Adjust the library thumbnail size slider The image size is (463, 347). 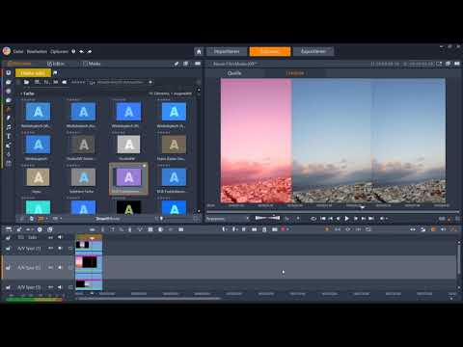coord(161,219)
